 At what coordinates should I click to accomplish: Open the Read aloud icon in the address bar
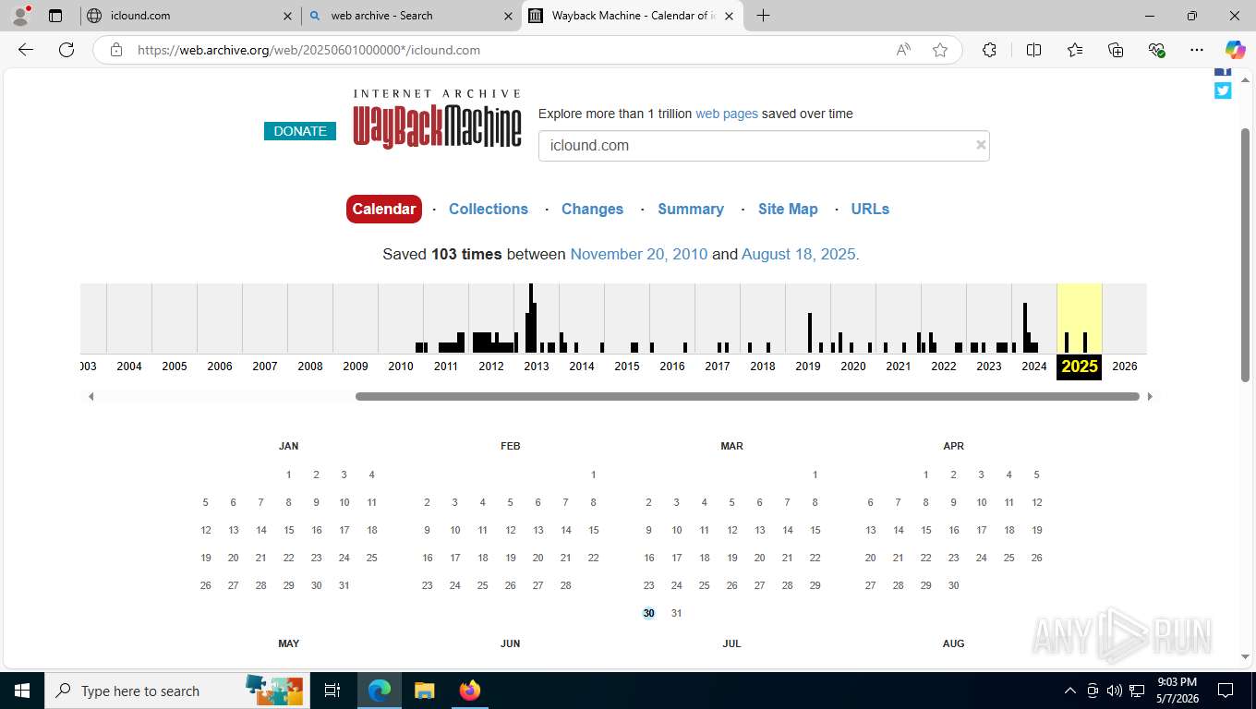903,50
